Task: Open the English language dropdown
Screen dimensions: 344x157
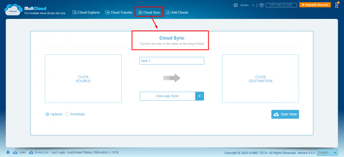Action: [x=328, y=152]
